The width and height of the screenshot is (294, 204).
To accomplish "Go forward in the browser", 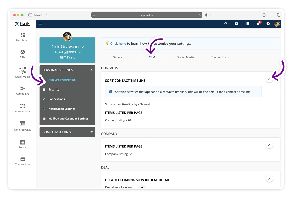I will 54,15.
